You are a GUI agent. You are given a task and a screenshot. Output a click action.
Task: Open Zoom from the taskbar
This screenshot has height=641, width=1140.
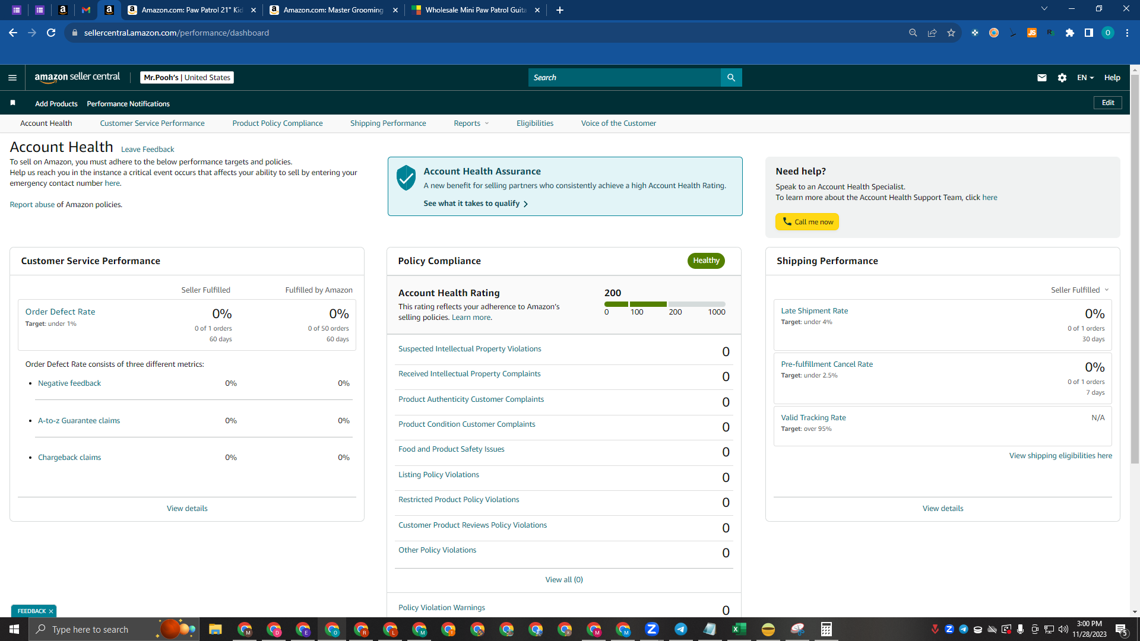pos(652,629)
